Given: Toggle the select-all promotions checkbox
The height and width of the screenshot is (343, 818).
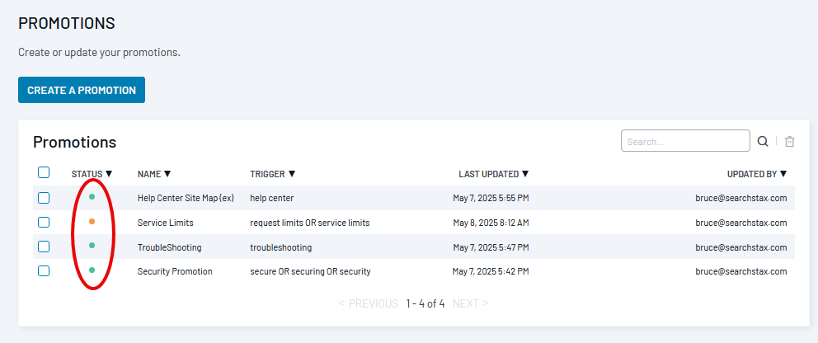Looking at the screenshot, I should pyautogui.click(x=44, y=172).
